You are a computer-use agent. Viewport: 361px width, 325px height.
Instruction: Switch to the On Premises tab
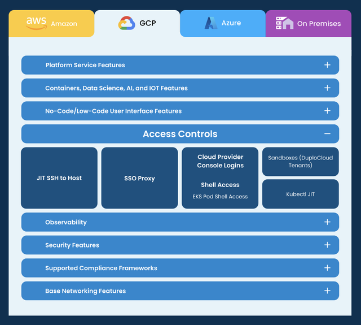pyautogui.click(x=309, y=23)
